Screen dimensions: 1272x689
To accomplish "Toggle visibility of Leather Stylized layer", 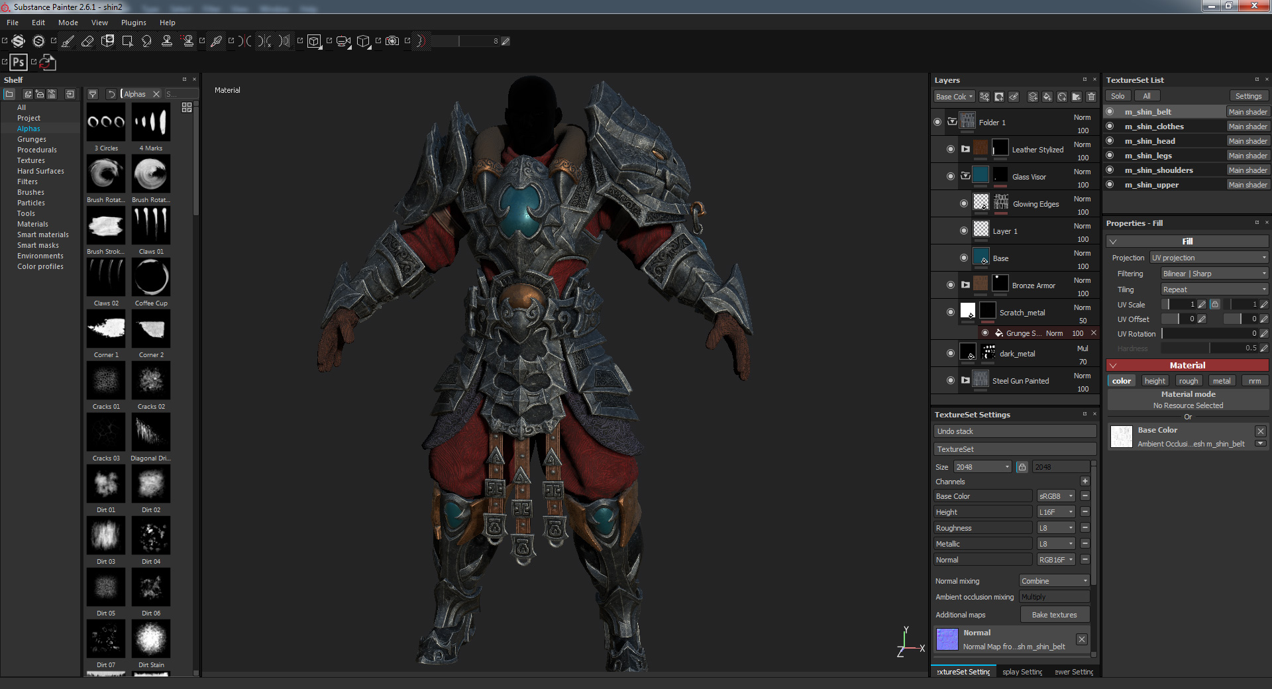I will pyautogui.click(x=951, y=149).
